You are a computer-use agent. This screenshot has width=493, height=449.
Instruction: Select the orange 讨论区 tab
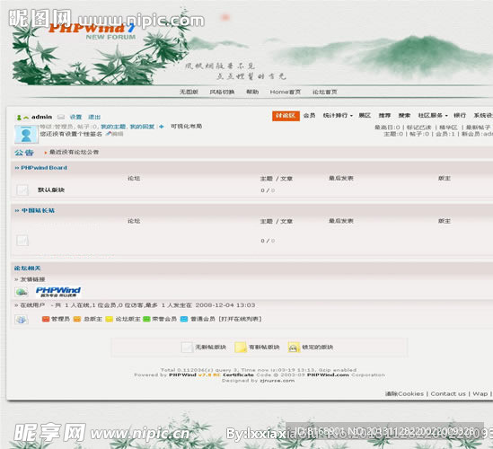coord(286,116)
